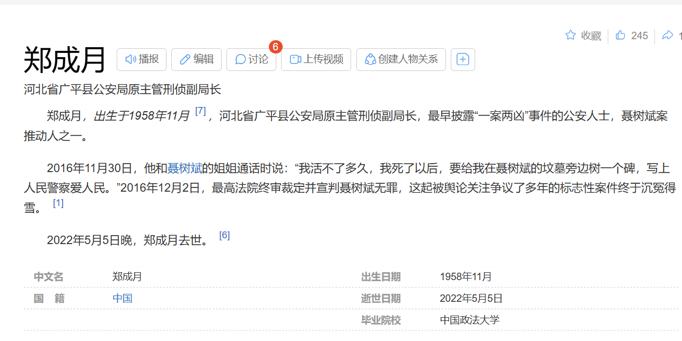The height and width of the screenshot is (341, 682).
Task: Click the 播报 audio broadcast button
Action: click(x=142, y=59)
